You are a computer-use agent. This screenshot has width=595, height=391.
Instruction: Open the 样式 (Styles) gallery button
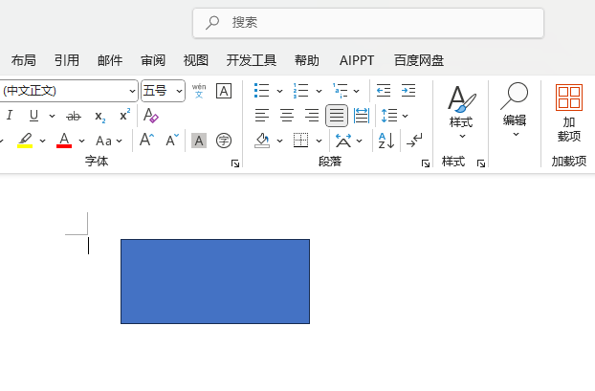[x=461, y=110]
